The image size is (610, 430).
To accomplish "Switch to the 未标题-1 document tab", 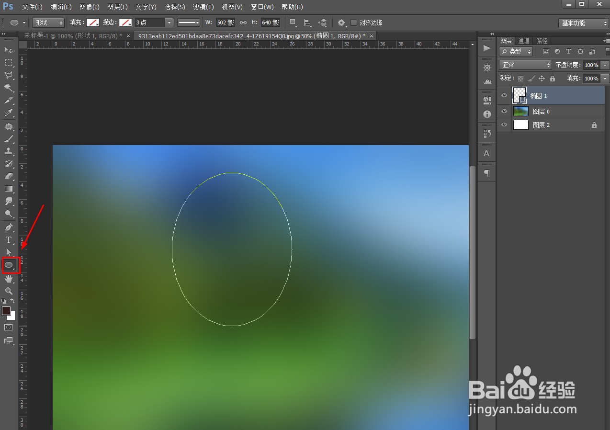I will click(x=73, y=36).
